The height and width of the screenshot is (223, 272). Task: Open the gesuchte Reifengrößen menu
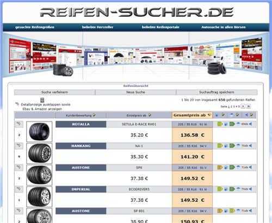coord(35,27)
